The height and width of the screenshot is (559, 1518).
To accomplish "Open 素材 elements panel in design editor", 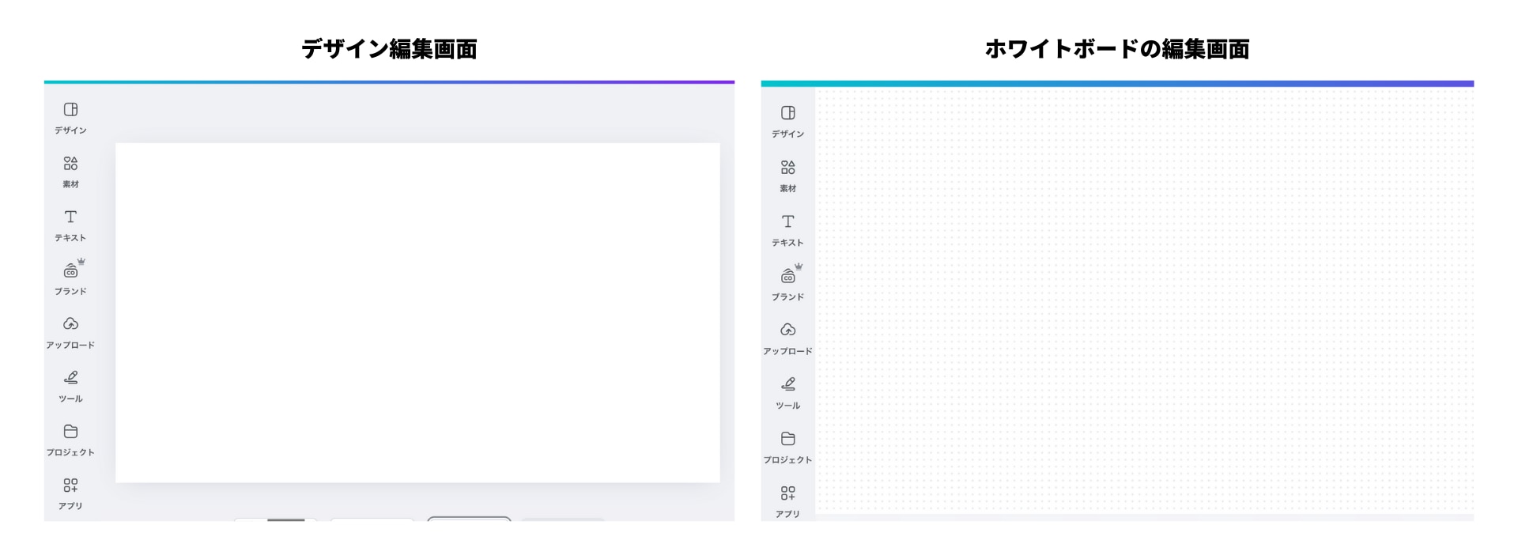I will click(x=70, y=171).
